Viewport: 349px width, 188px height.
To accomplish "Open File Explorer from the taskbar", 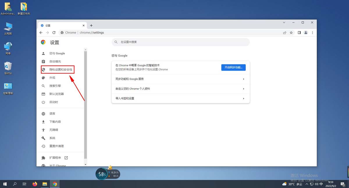I will (x=45, y=184).
